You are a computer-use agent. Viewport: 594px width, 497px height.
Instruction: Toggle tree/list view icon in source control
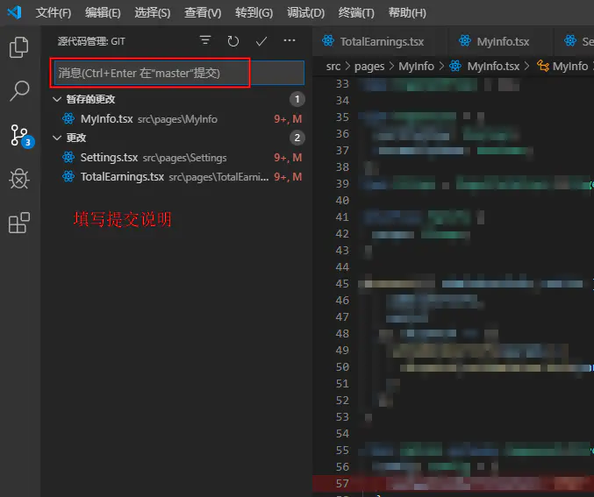tap(205, 40)
